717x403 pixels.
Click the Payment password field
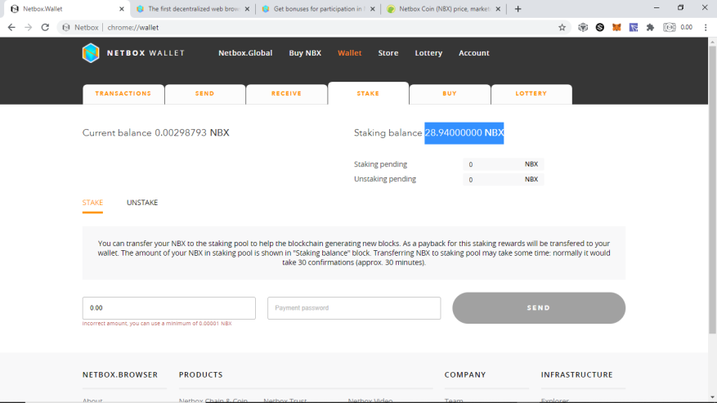[354, 308]
